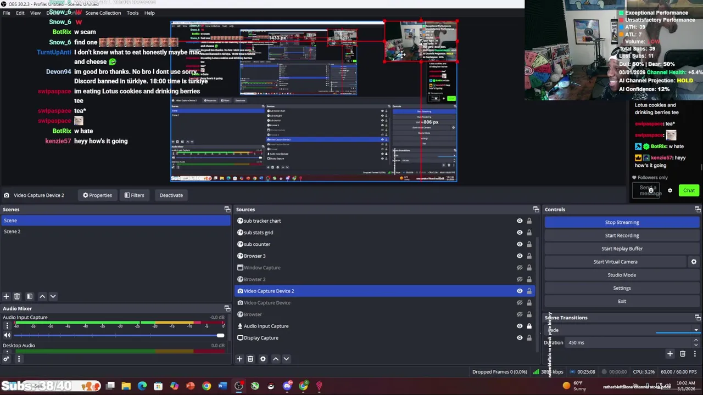
Task: Open the View menu
Action: [35, 13]
